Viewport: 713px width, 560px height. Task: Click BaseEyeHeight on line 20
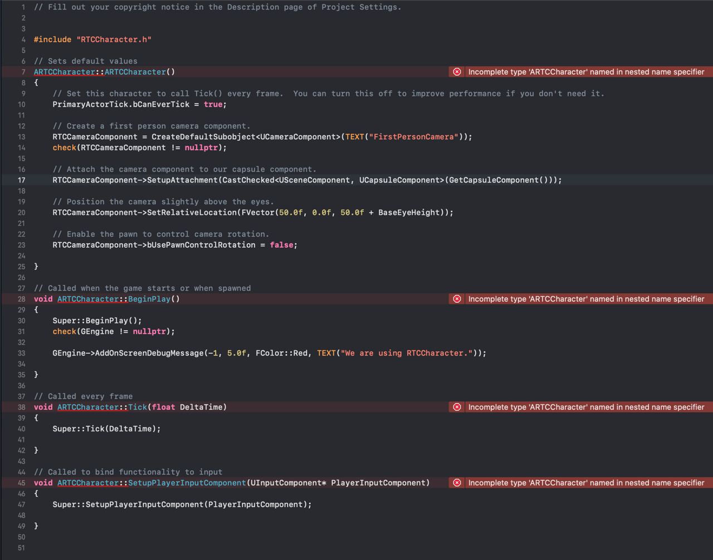coord(409,212)
